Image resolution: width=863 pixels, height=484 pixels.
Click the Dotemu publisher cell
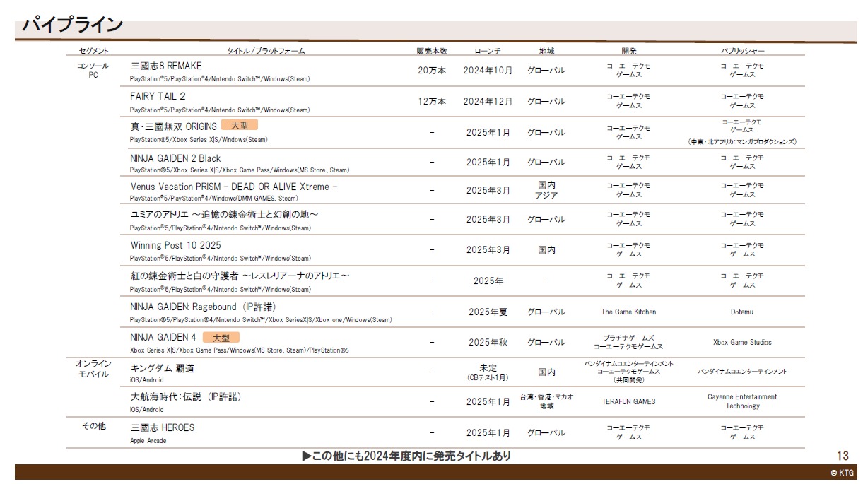[x=742, y=312]
